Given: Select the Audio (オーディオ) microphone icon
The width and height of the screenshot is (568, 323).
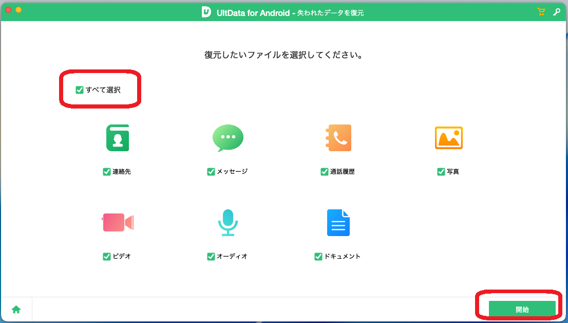Looking at the screenshot, I should [x=228, y=223].
